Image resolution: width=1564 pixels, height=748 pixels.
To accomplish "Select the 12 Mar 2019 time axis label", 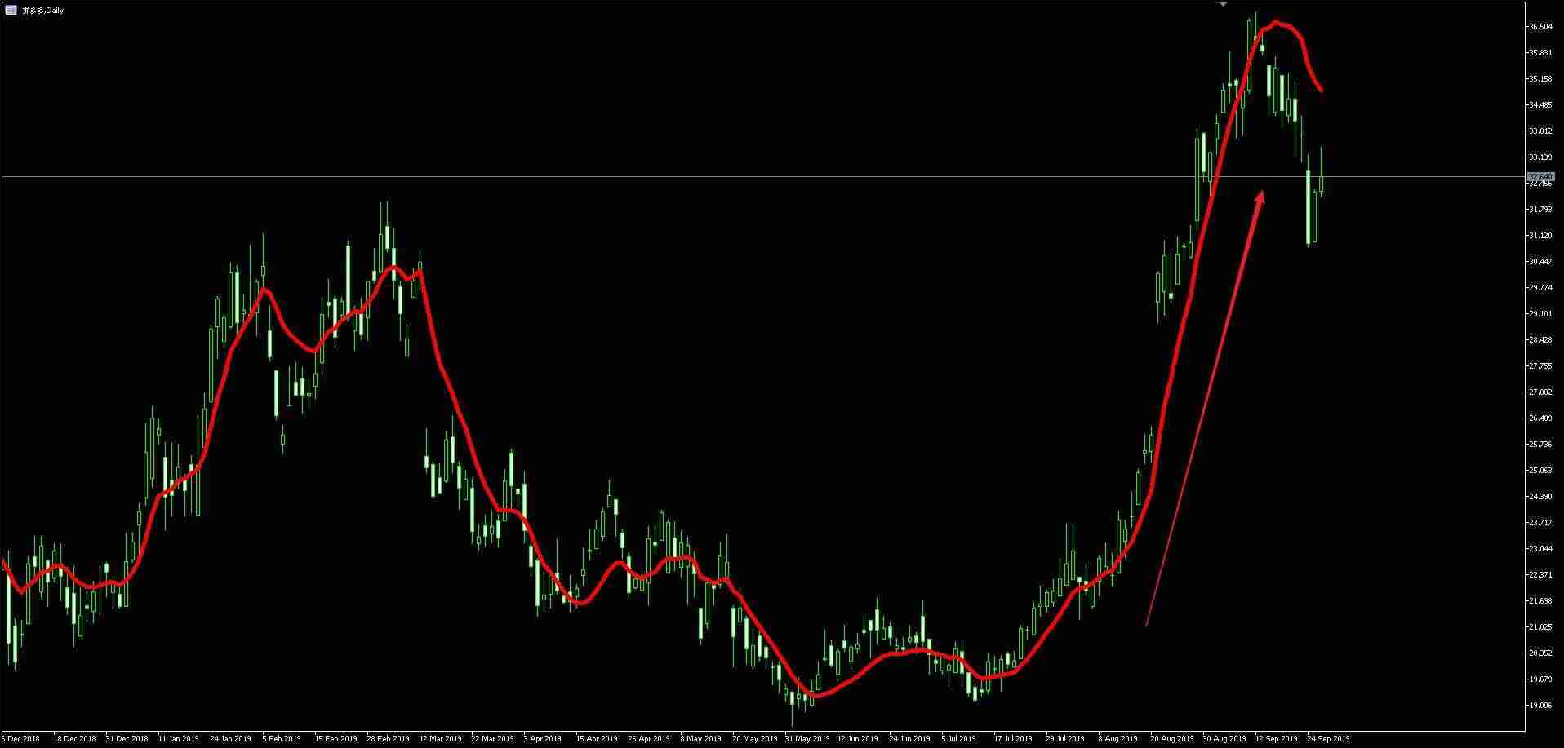I will 440,739.
